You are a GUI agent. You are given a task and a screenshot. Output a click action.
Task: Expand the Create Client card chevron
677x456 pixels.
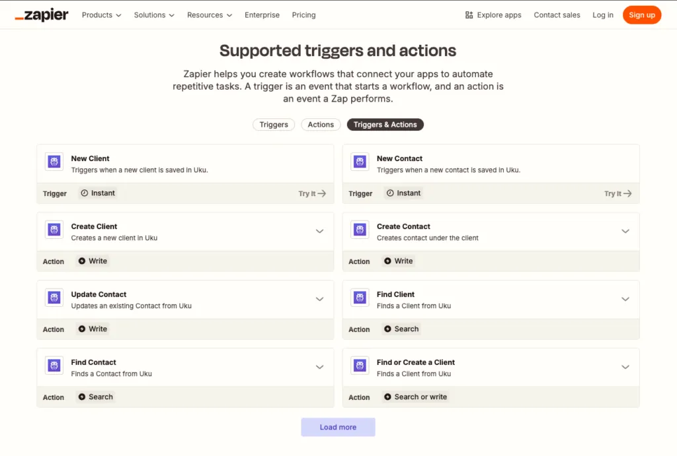[x=319, y=232]
